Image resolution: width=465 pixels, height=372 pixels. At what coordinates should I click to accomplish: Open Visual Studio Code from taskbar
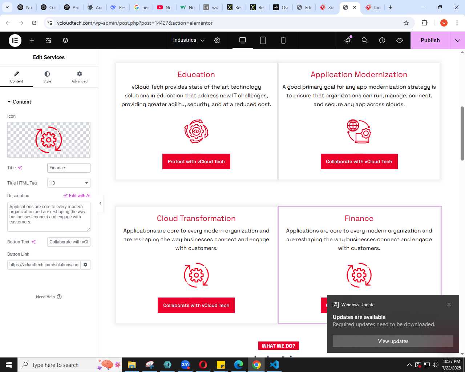(274, 365)
